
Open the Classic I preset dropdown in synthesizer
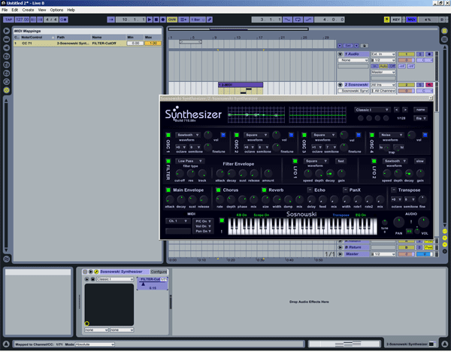(x=371, y=110)
